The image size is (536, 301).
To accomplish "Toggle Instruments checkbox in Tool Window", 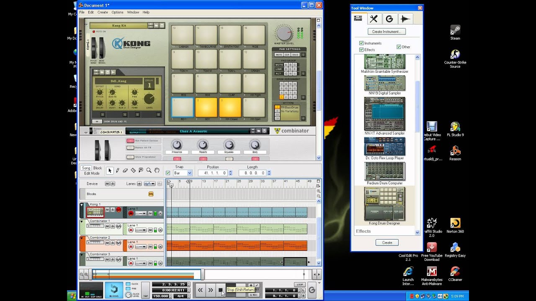I will pos(361,43).
